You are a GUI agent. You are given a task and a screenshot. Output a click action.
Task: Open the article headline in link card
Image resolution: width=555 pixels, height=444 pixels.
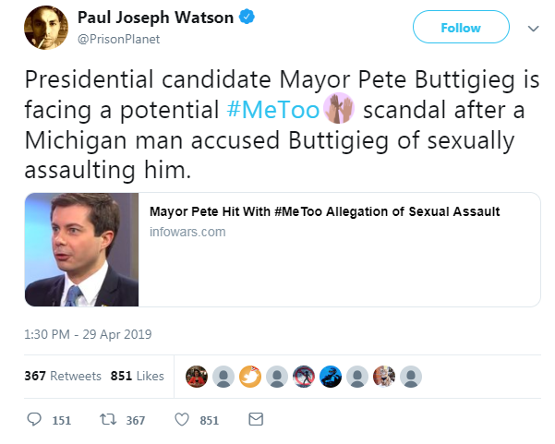tap(324, 212)
